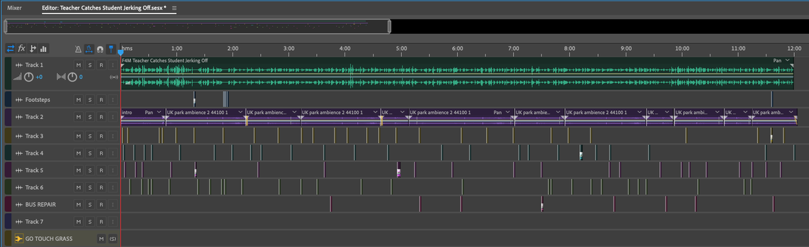Mute Track 1

click(79, 65)
